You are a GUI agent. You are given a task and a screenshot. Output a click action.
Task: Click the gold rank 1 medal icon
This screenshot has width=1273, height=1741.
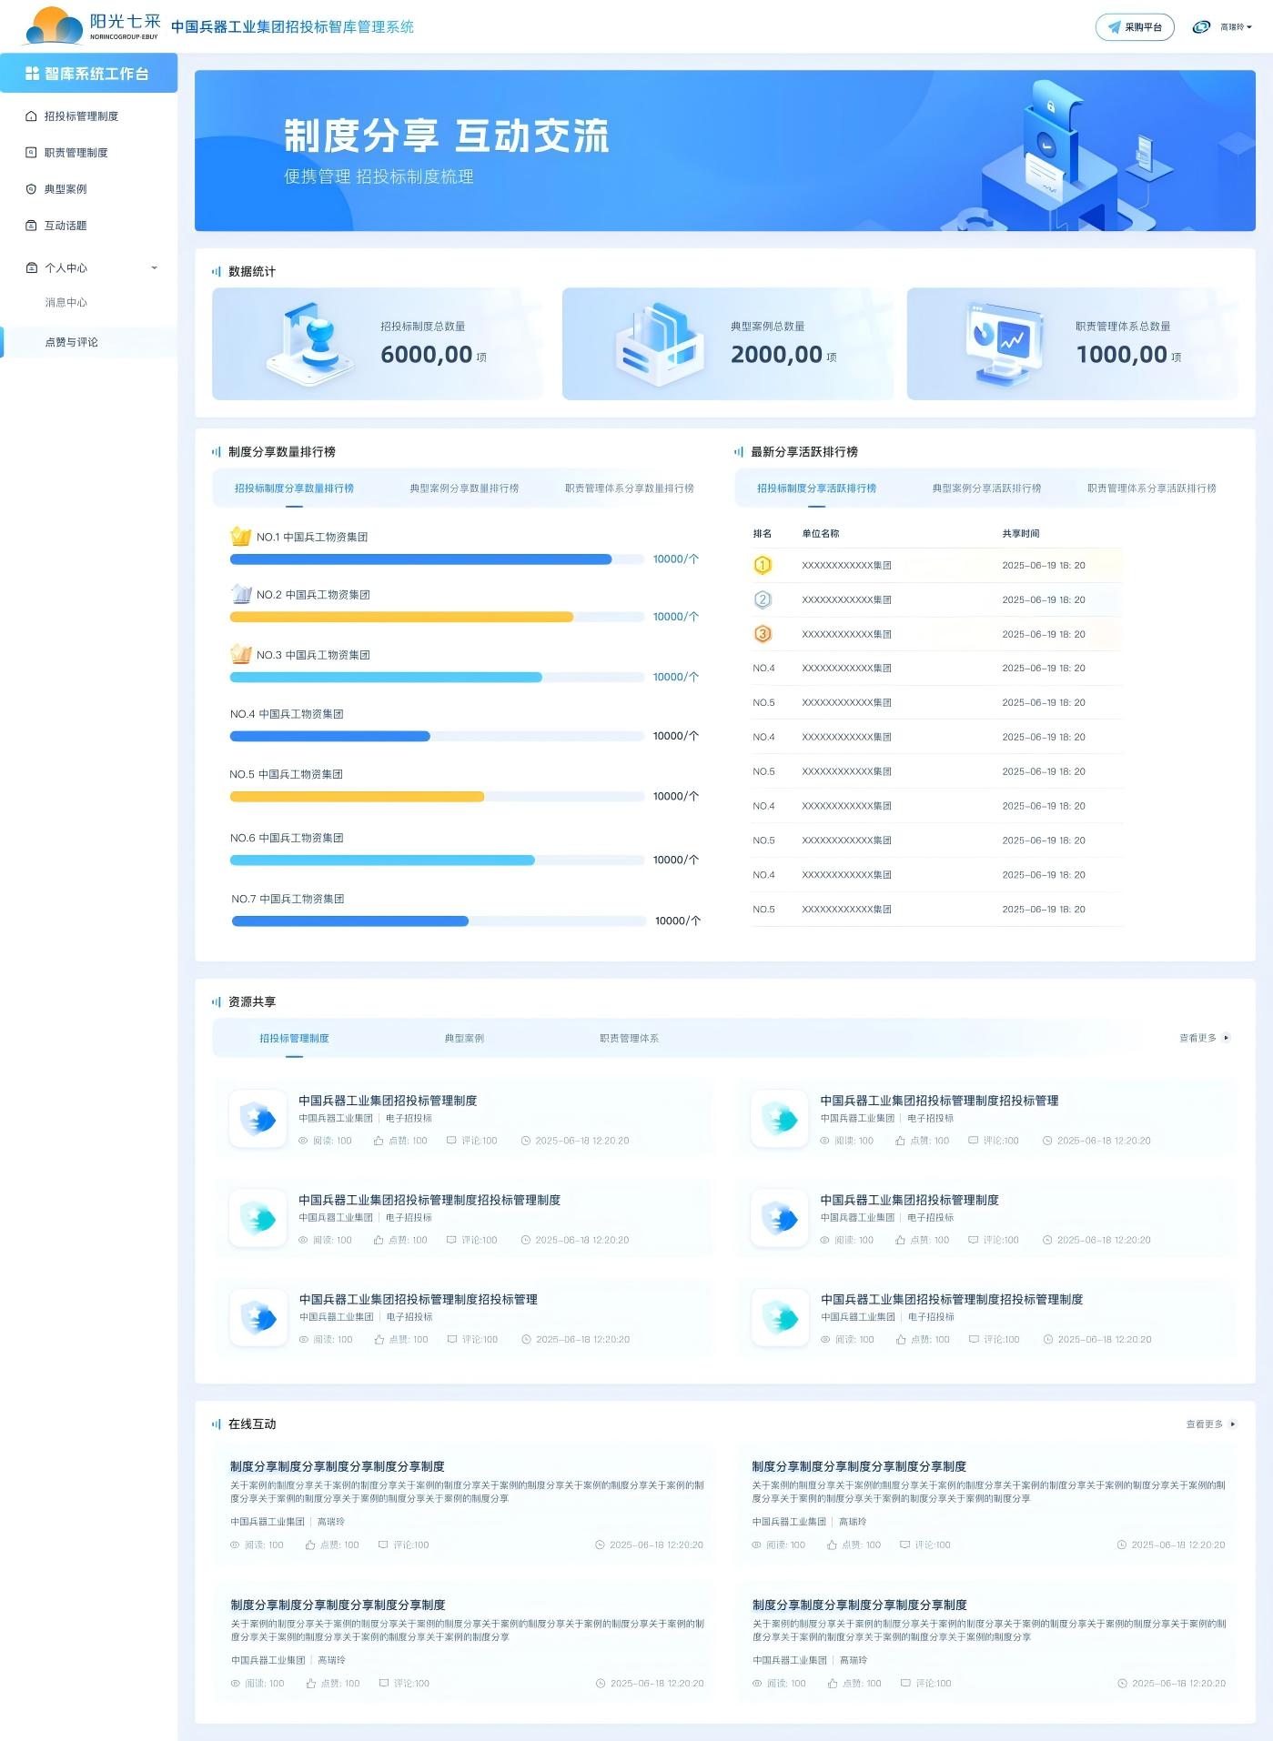click(763, 566)
